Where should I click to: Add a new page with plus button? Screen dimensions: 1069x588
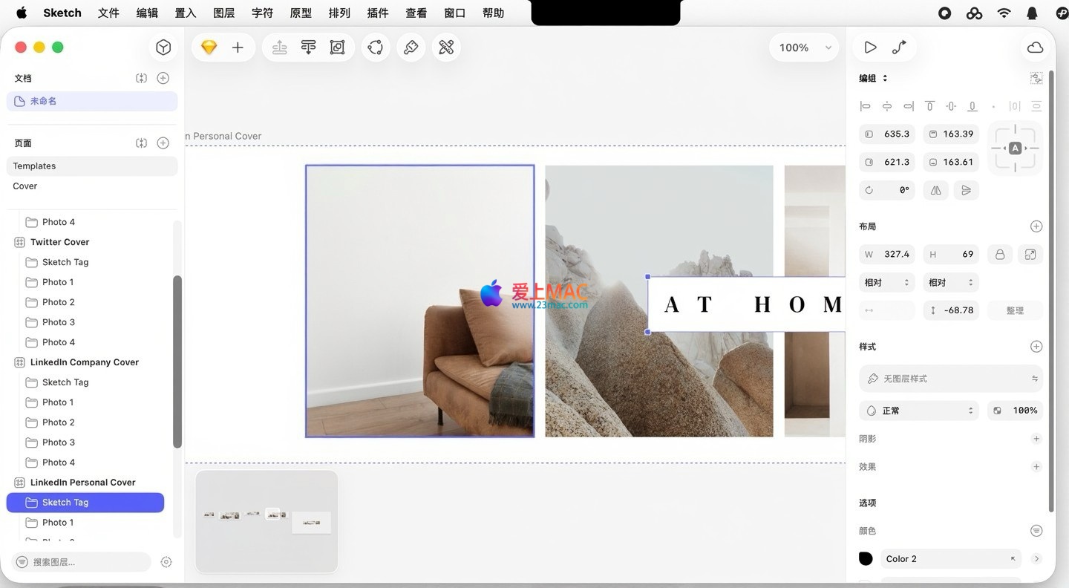tap(163, 143)
